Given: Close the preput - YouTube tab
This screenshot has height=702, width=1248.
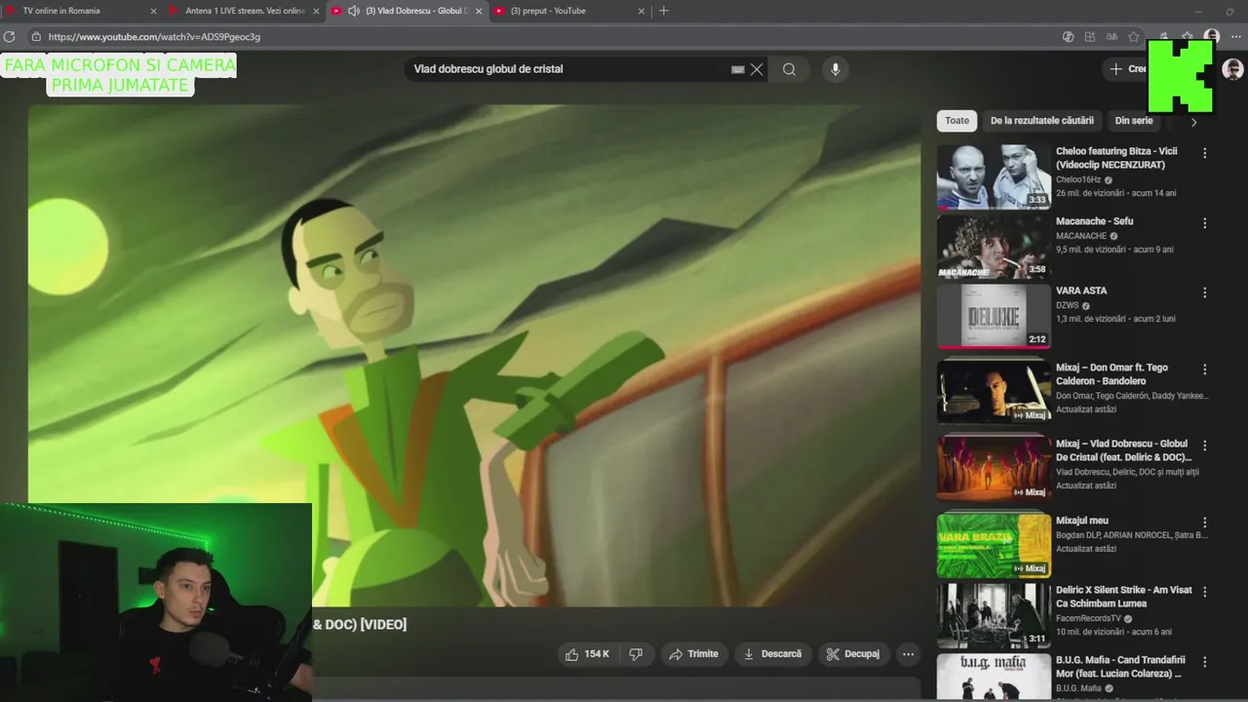Looking at the screenshot, I should pyautogui.click(x=641, y=12).
